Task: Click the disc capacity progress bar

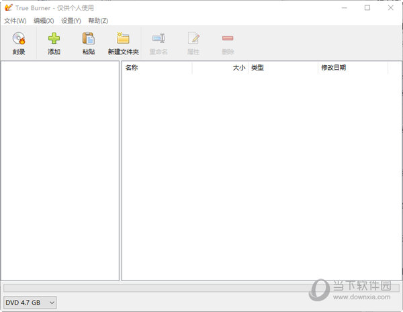Action: (x=201, y=288)
